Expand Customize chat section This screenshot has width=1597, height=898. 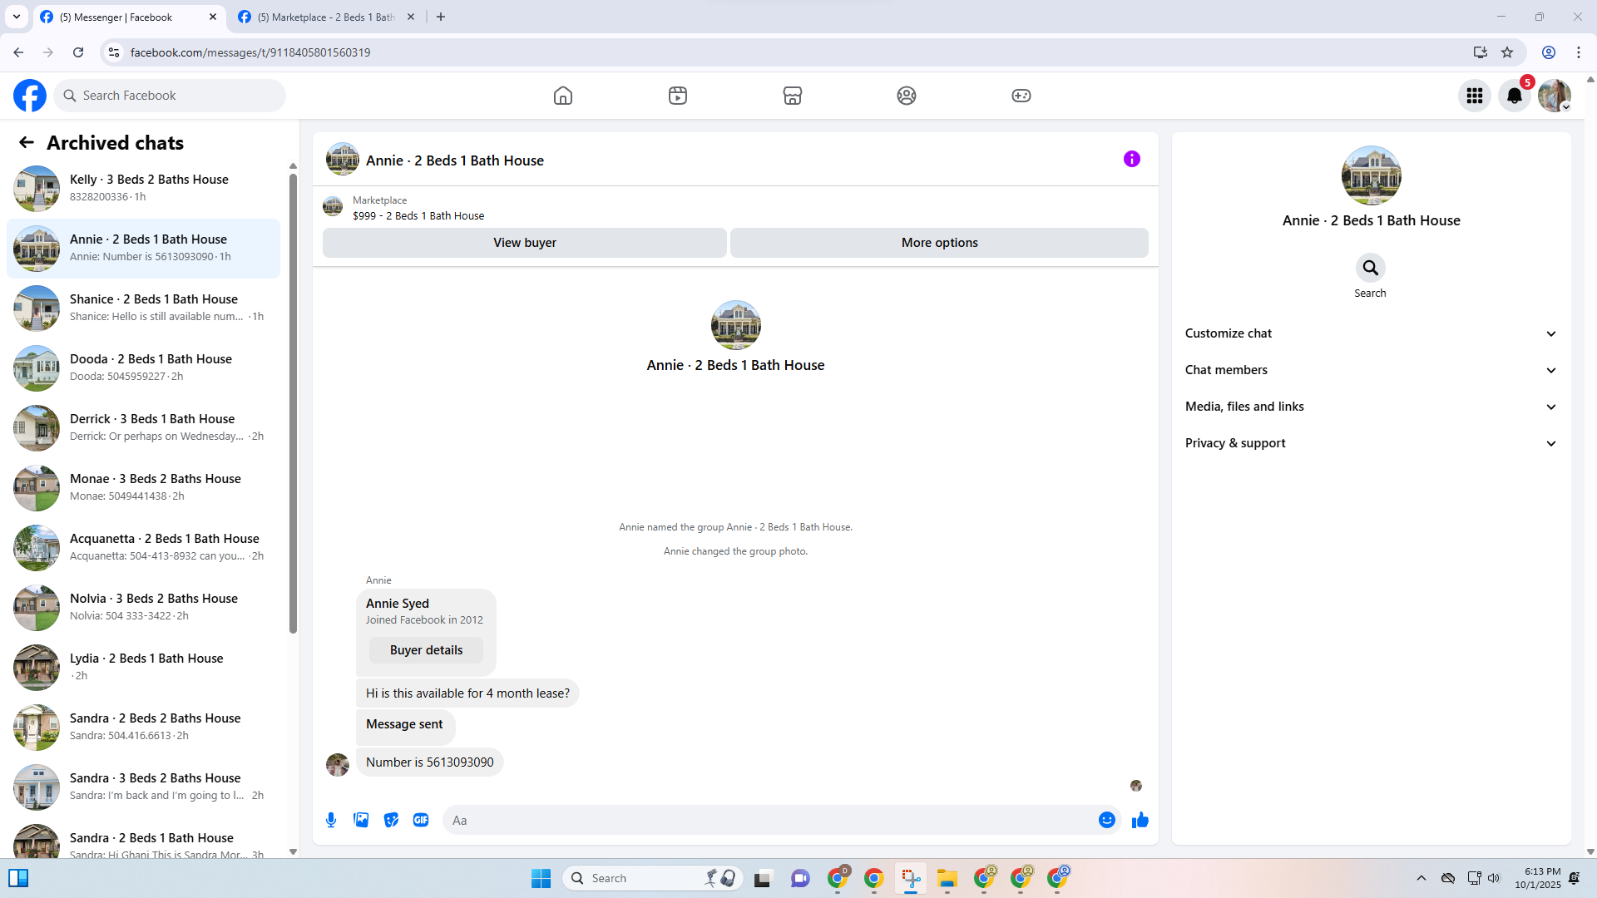(x=1371, y=333)
